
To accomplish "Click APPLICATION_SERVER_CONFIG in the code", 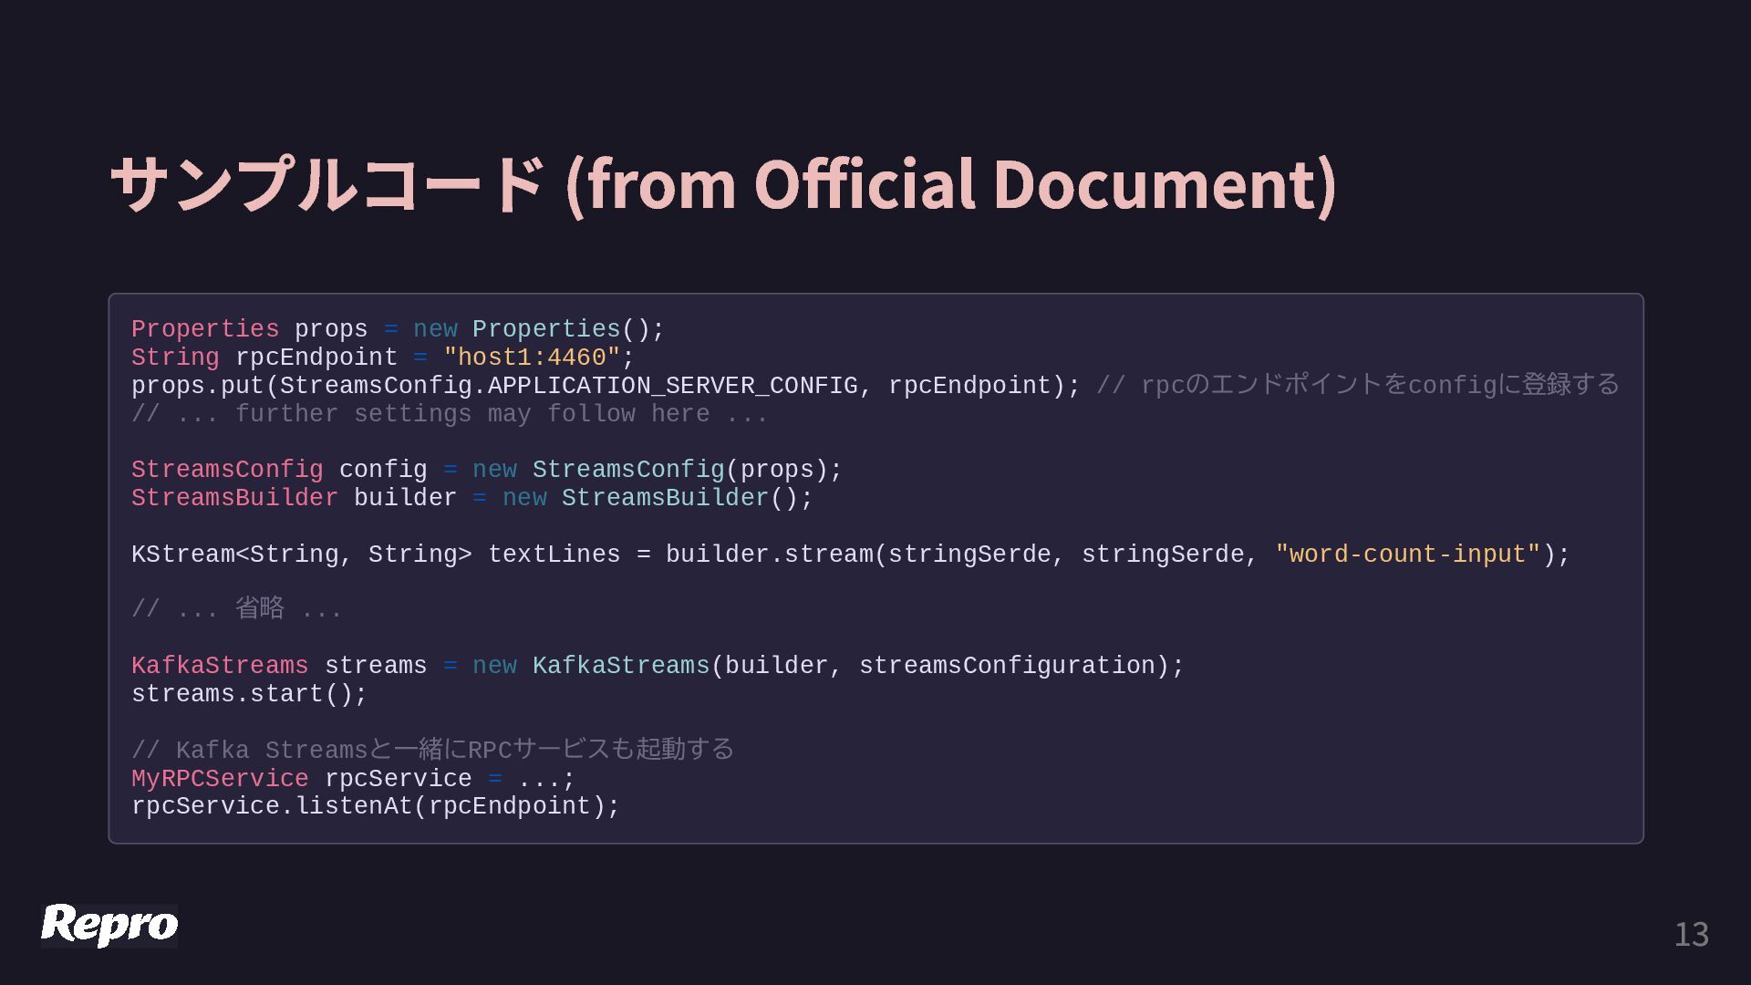I will 672,386.
